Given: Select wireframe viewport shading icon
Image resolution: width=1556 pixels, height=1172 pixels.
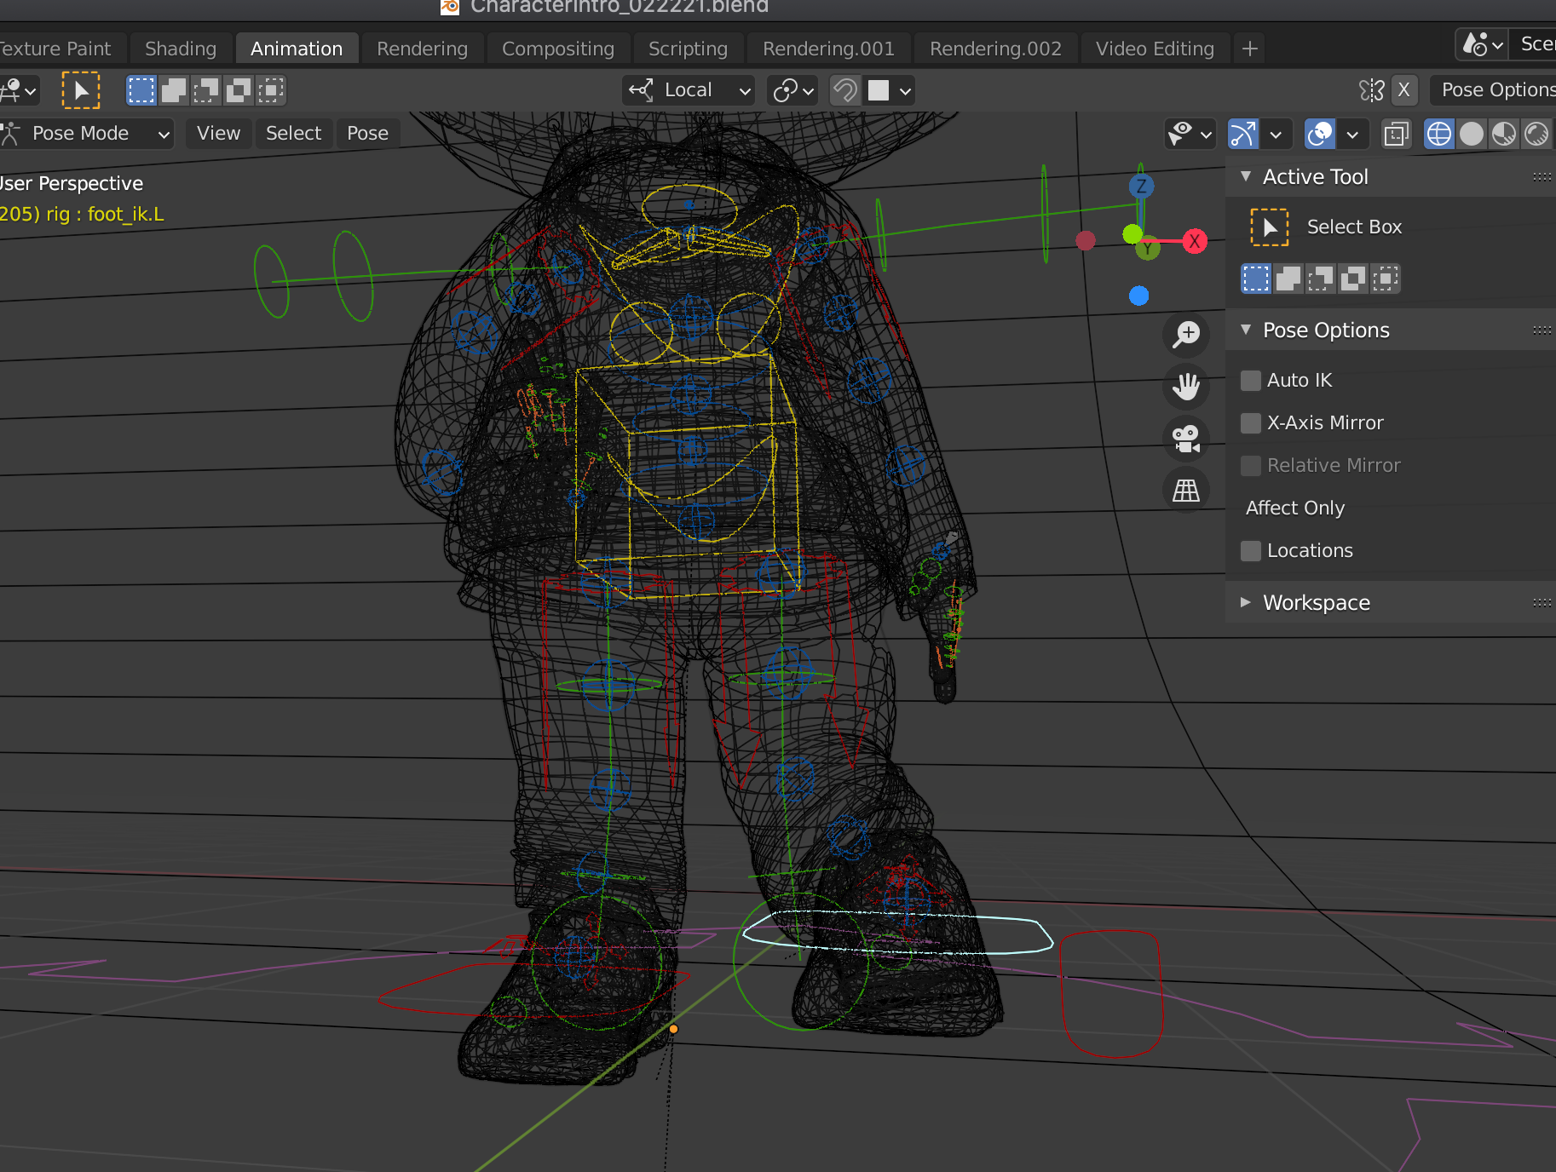Looking at the screenshot, I should point(1438,134).
